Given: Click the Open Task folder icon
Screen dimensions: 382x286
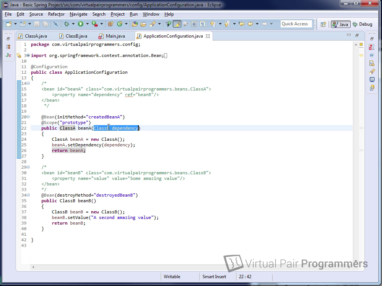Looking at the screenshot, I should (144, 24).
